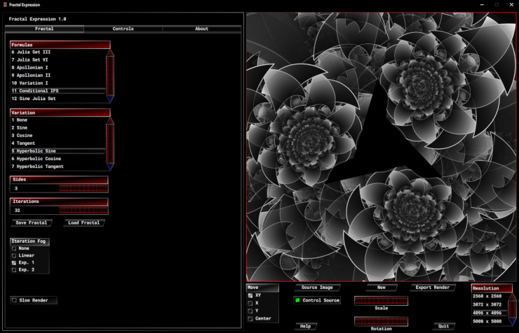This screenshot has width=519, height=333.
Task: Toggle Move XY checkbox
Action: coord(250,296)
